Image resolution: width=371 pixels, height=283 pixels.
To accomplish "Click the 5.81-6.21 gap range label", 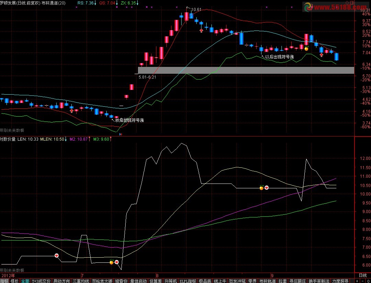I will point(147,77).
